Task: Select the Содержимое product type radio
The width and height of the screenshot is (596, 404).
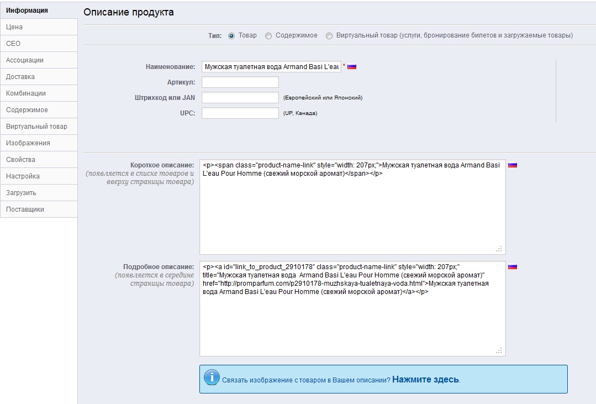Action: click(x=268, y=36)
